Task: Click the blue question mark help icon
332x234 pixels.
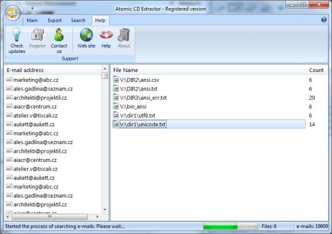Action: click(x=324, y=20)
